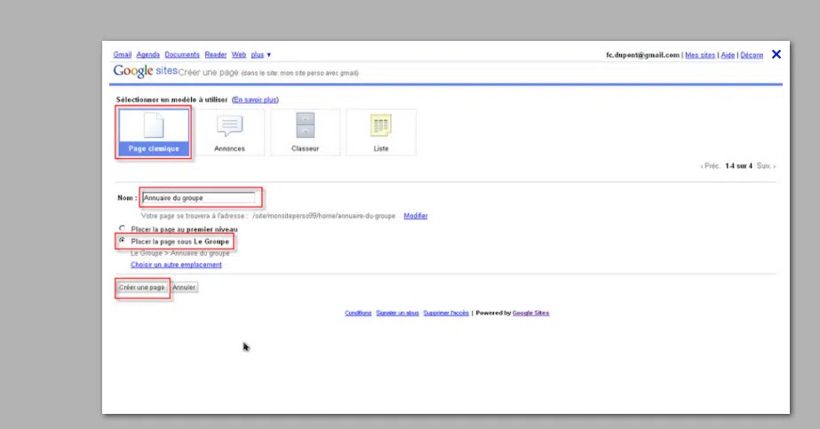Image resolution: width=820 pixels, height=429 pixels.
Task: Go to previous templates with Préc.
Action: (710, 166)
